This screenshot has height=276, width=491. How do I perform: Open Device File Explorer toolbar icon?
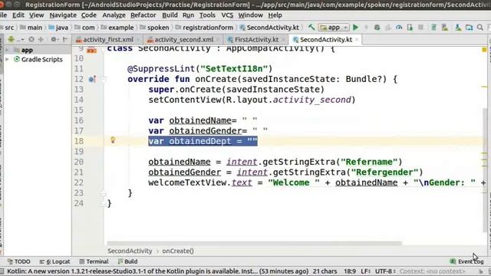click(x=469, y=28)
